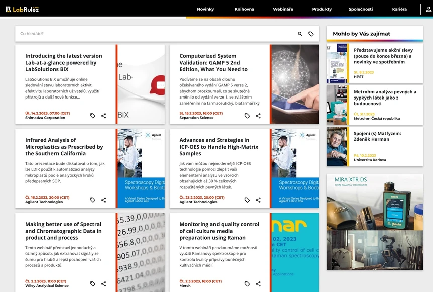Screen dimensions: 433x292
Task: Click Agilent Technologies under Infrared Analysis card
Action: [44, 202]
